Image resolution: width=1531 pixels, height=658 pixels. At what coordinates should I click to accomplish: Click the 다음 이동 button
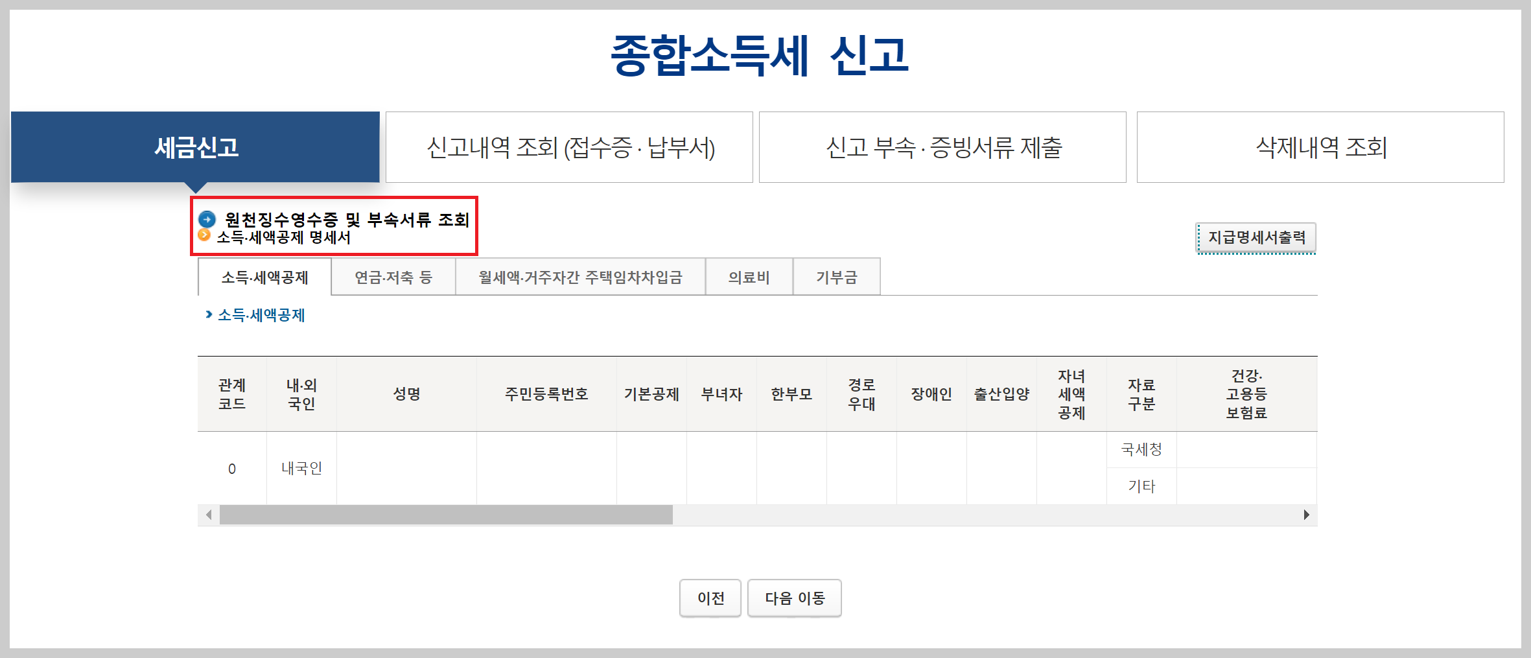795,598
